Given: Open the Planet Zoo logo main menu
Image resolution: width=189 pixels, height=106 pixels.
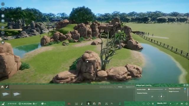Looking at the screenshot, I should 3,103.
